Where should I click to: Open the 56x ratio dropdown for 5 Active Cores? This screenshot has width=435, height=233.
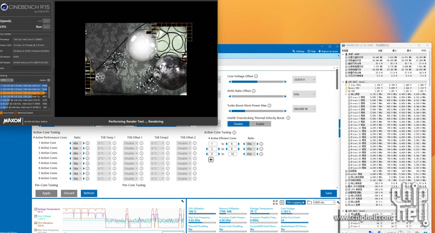(x=77, y=163)
